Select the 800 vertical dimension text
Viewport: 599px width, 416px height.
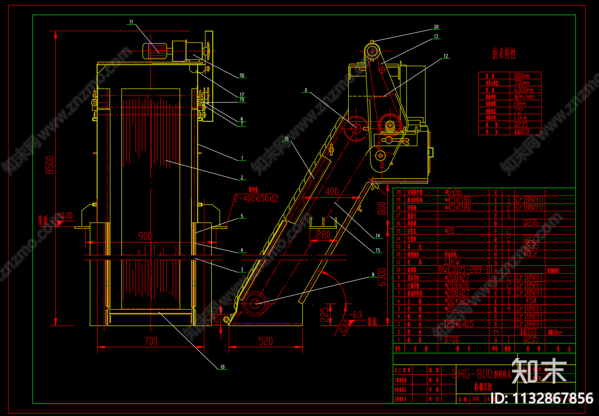point(382,209)
